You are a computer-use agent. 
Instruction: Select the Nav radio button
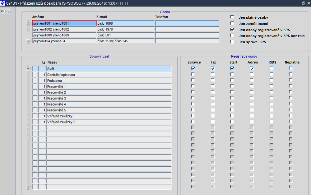point(3,11)
